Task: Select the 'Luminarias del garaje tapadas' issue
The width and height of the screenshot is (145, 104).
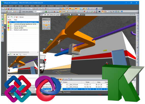Action: click(23, 24)
